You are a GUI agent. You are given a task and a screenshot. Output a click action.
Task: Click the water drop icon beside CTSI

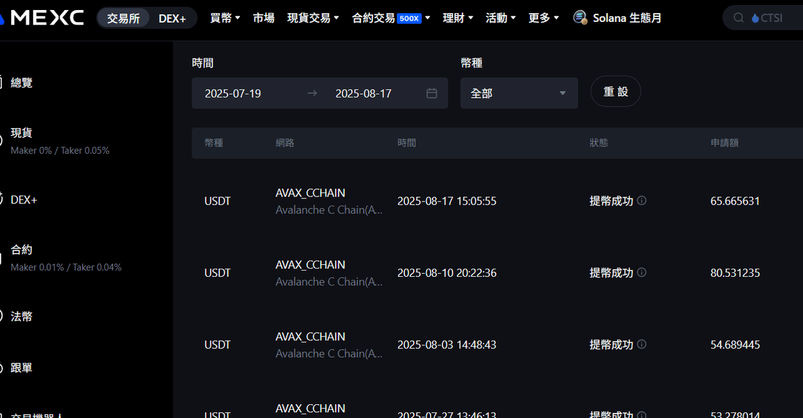click(x=755, y=18)
